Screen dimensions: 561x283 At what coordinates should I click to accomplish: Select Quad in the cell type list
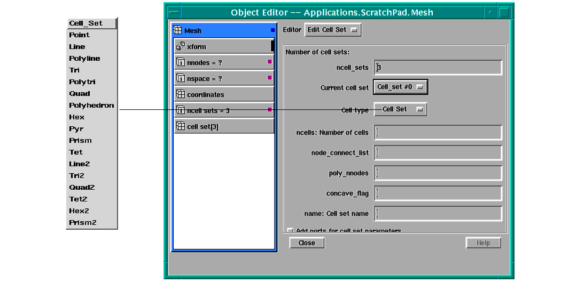(x=80, y=94)
